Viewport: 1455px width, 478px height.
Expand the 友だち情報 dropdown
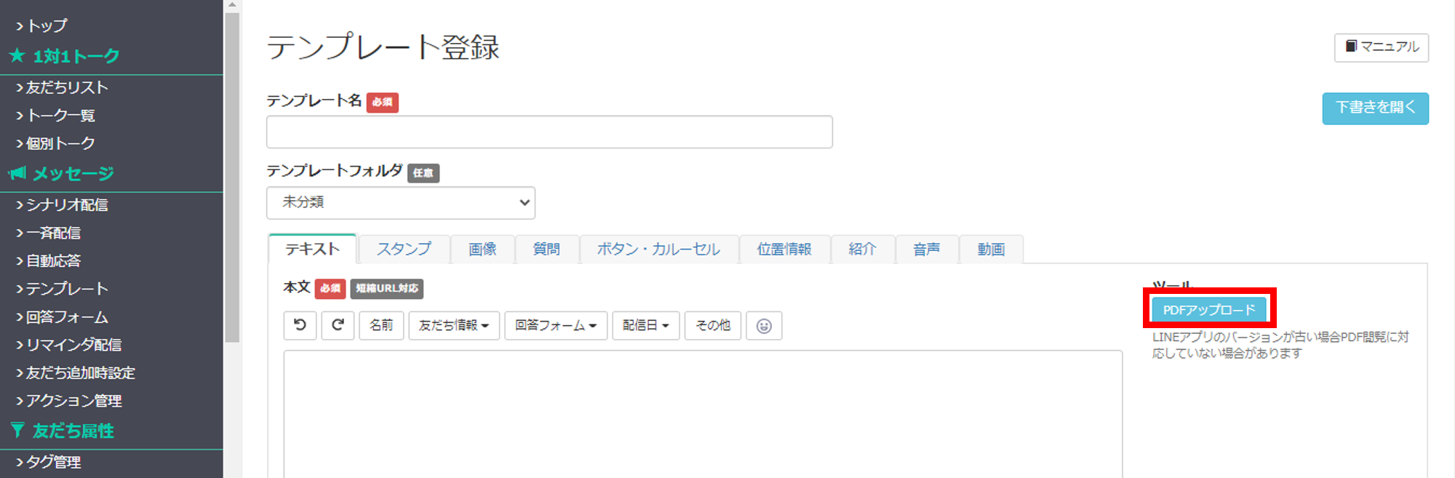[454, 325]
